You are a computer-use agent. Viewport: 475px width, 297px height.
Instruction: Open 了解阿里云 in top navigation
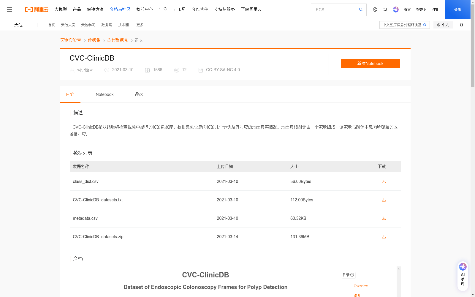click(251, 10)
